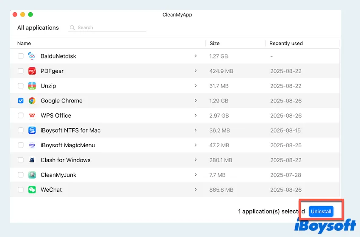The image size is (360, 237).
Task: Expand the iBoysoft NTFS for Mac chevron
Action: (196, 130)
